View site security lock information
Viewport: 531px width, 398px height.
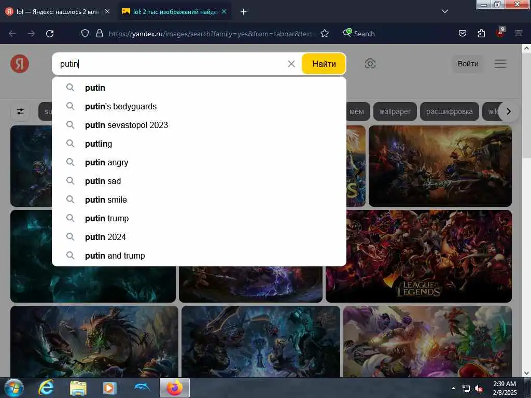99,33
